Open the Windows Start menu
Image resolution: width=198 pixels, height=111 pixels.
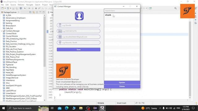tap(3, 108)
